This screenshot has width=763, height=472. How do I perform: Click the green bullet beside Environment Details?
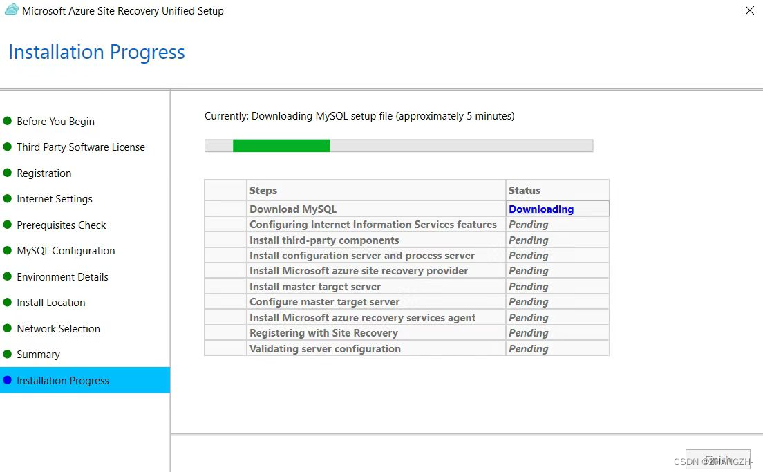(8, 276)
